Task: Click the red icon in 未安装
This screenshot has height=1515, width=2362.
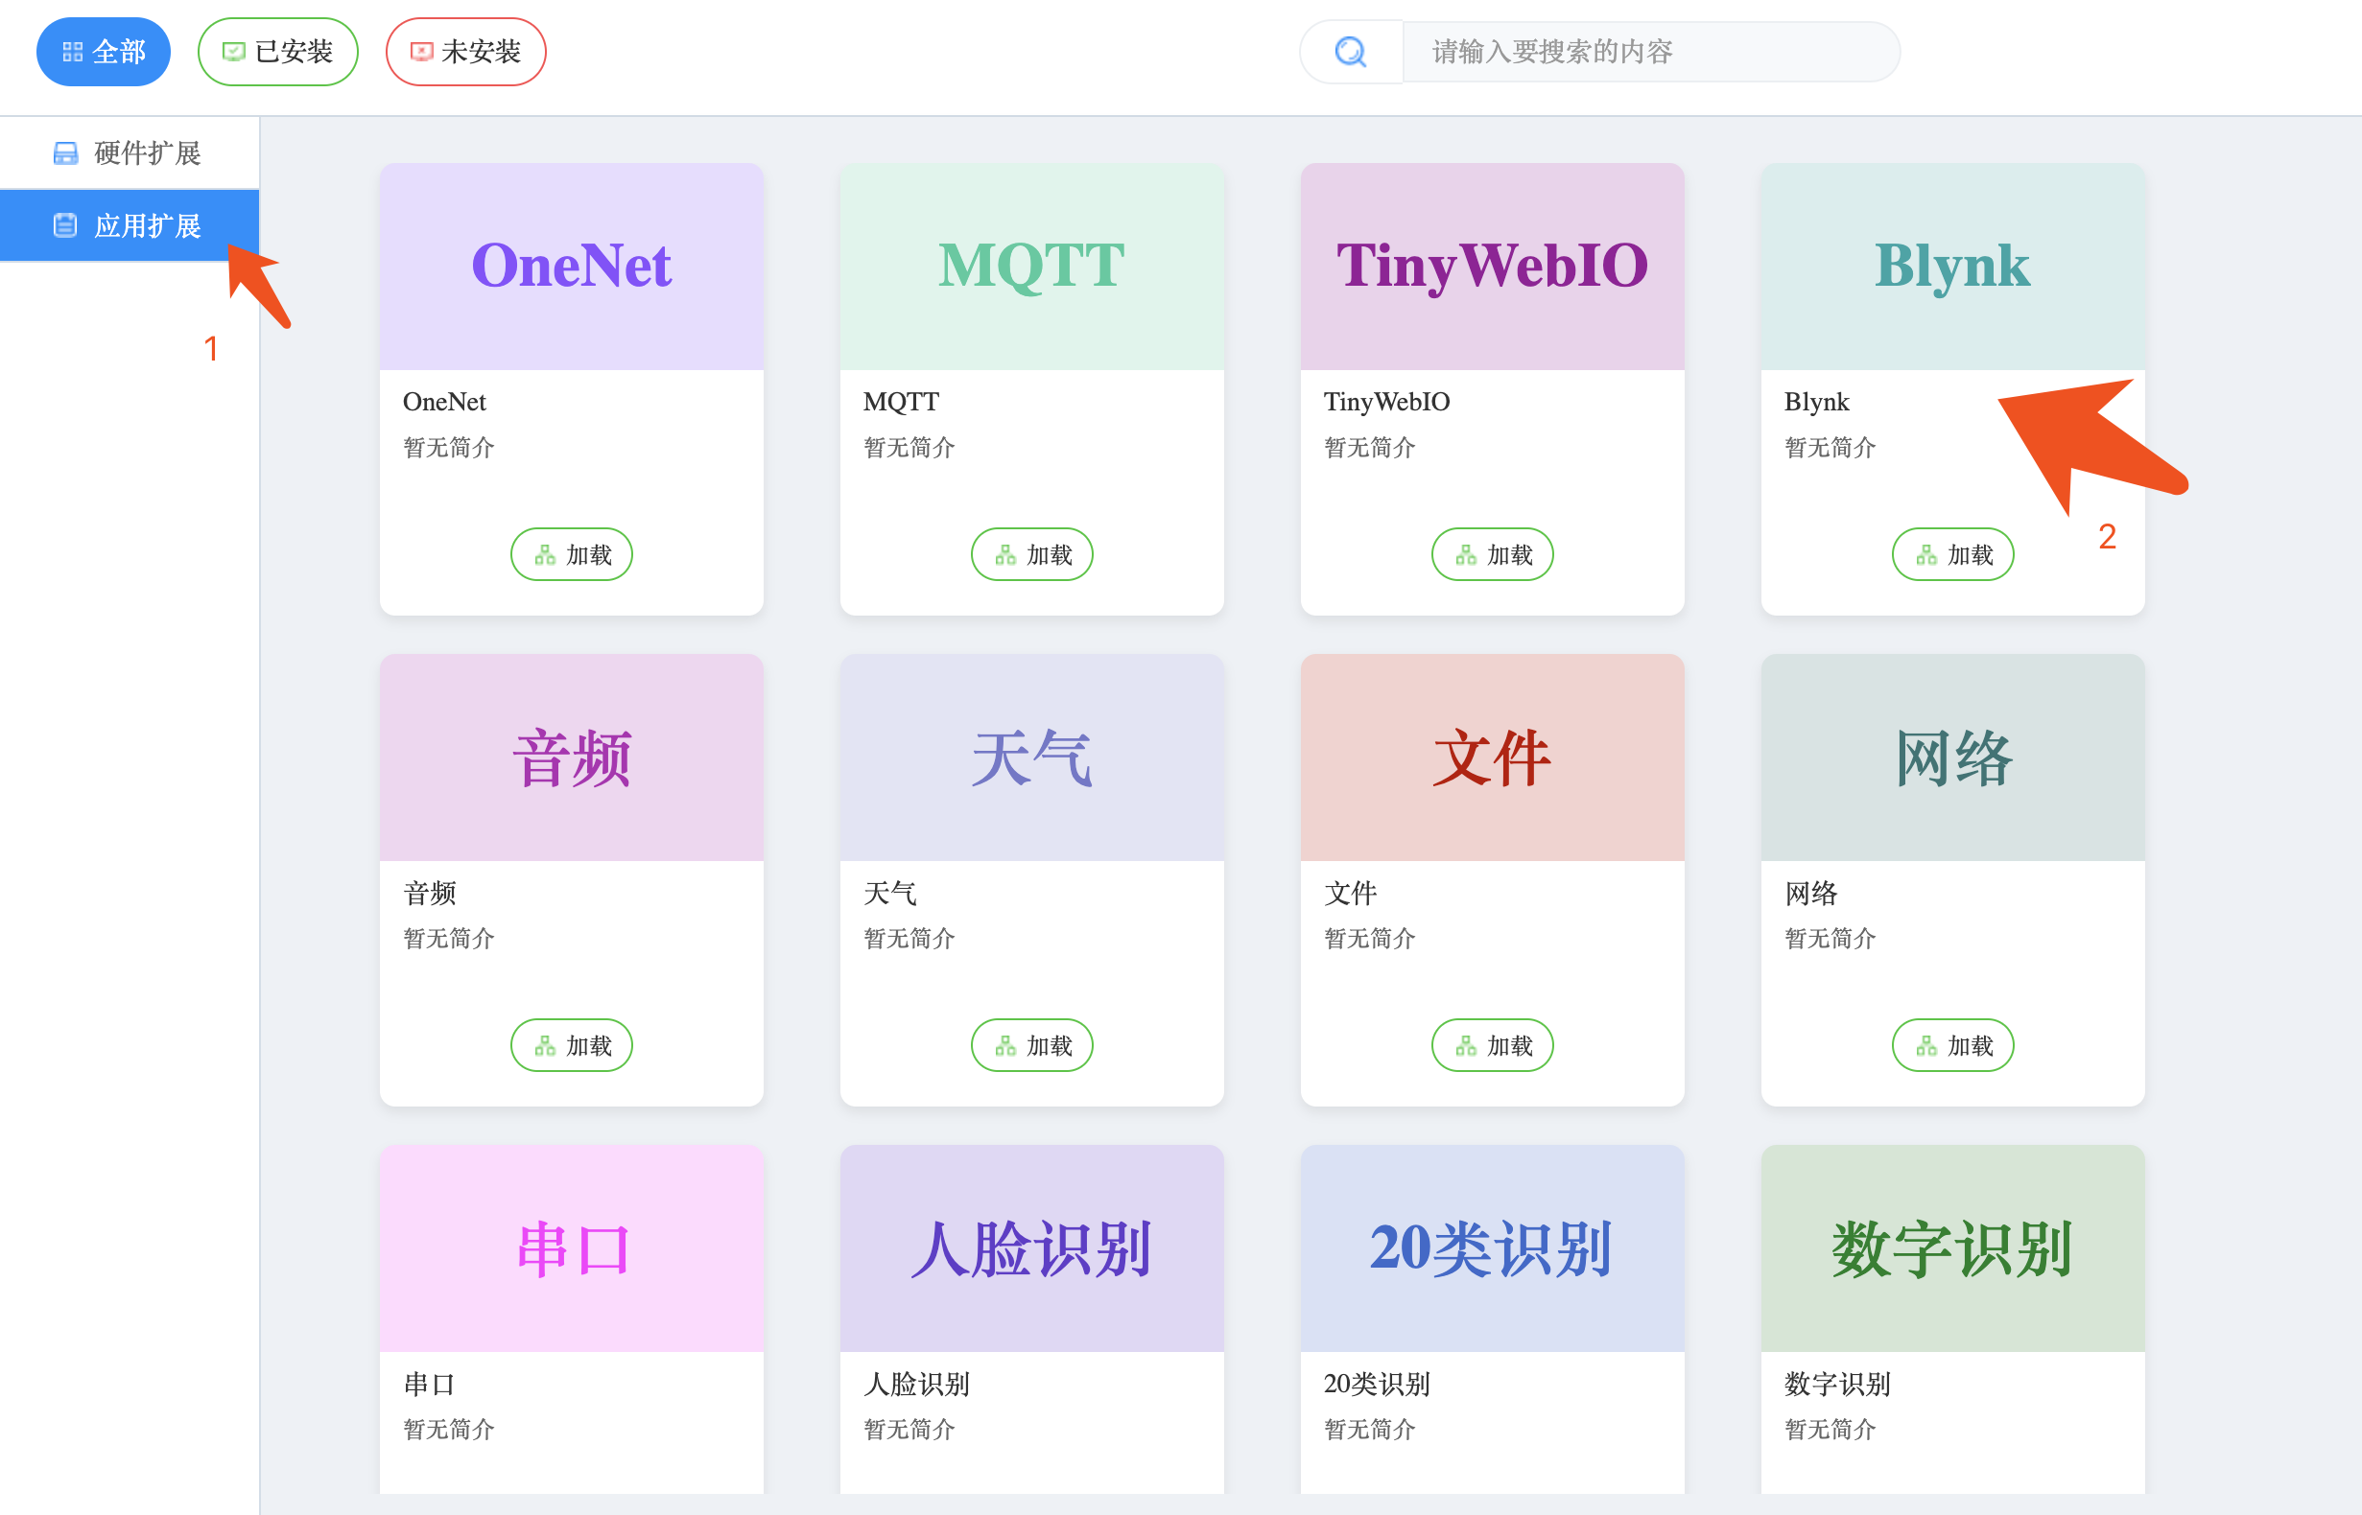Action: (421, 52)
